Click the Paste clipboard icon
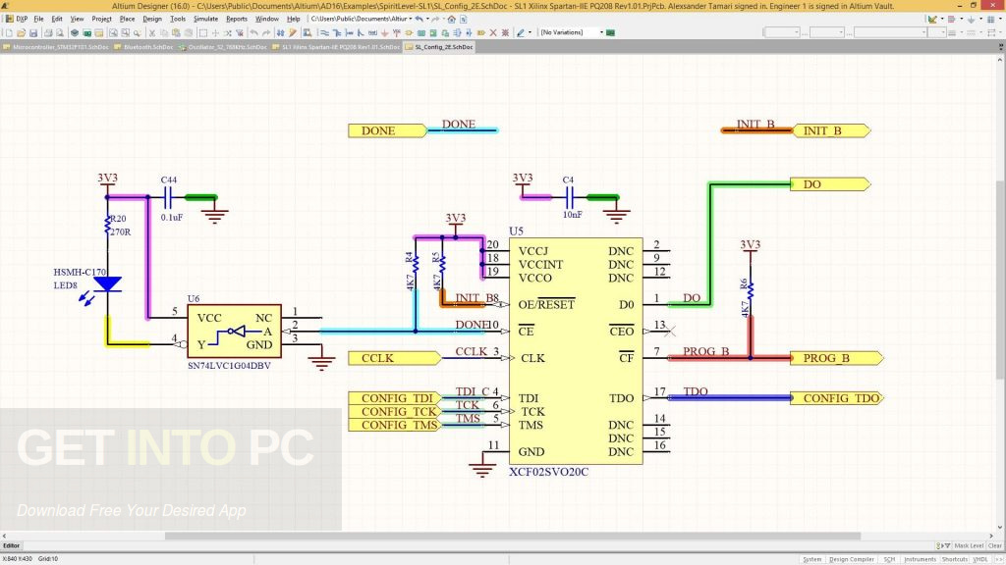Viewport: 1006px width, 565px height. coord(176,32)
